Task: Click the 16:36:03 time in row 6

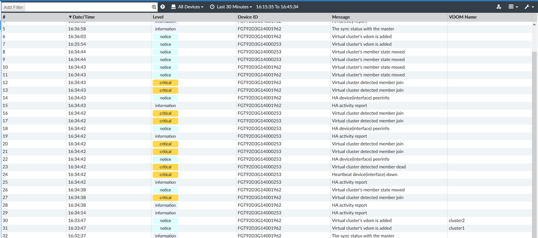Action: point(76,37)
